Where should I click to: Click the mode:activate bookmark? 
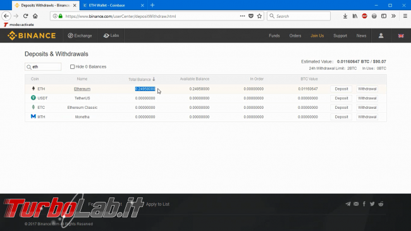click(19, 25)
